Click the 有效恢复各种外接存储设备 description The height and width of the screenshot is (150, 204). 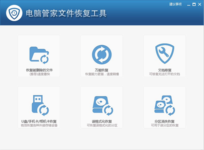[39, 125]
